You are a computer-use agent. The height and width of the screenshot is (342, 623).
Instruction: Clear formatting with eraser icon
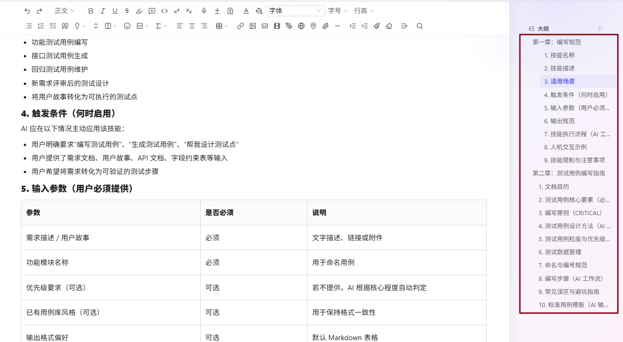point(389,26)
